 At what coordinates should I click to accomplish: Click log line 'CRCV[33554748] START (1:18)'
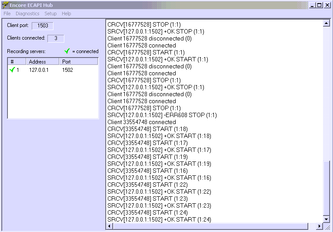147,129
